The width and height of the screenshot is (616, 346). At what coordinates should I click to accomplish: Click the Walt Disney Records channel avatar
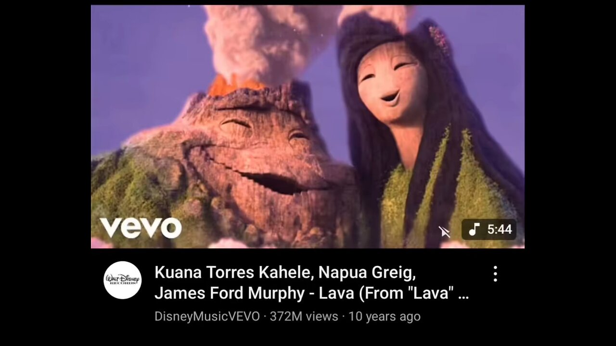pos(123,280)
